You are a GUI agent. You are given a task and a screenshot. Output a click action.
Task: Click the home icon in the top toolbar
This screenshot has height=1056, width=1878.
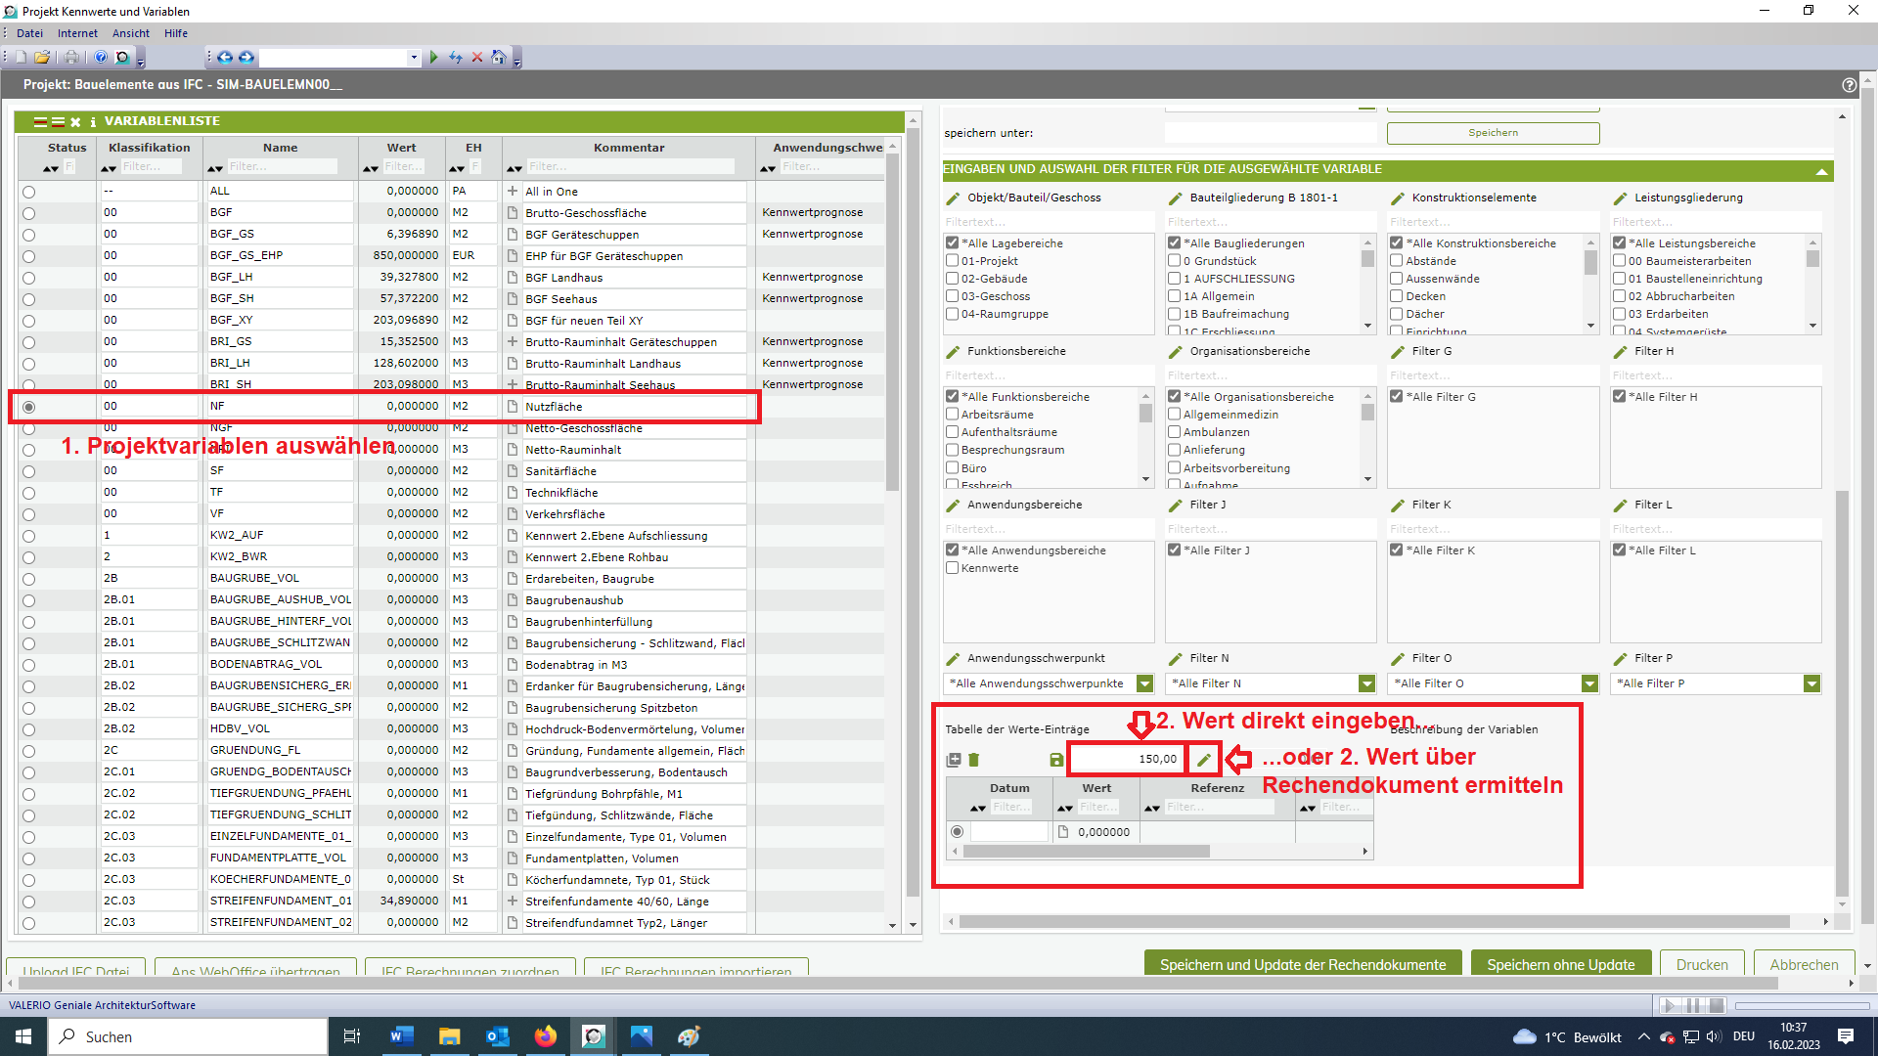click(x=499, y=58)
